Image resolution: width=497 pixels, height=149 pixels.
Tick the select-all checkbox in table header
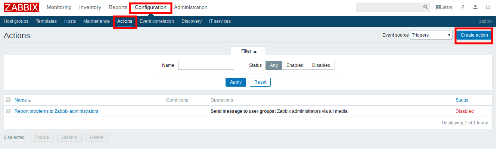coord(8,100)
